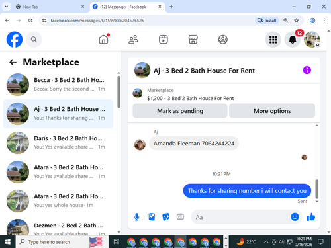Image resolution: width=331 pixels, height=248 pixels.
Task: Open the 22°C weather widget
Action: pos(246,242)
